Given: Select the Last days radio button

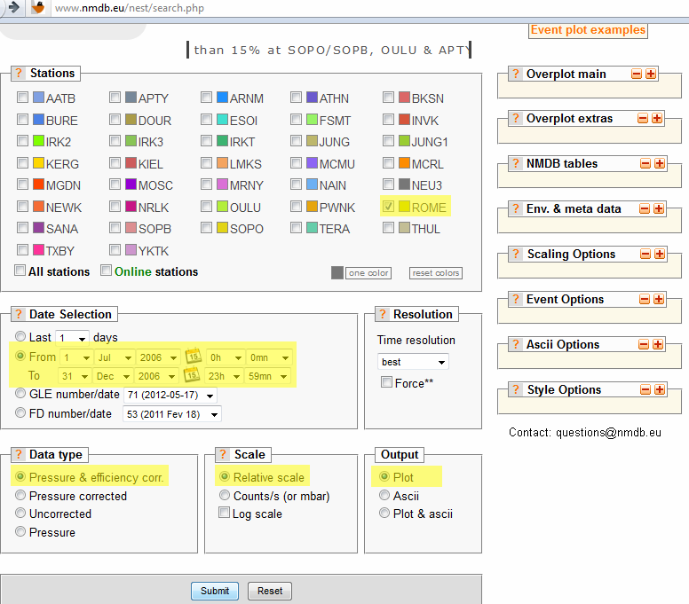Looking at the screenshot, I should (x=20, y=336).
